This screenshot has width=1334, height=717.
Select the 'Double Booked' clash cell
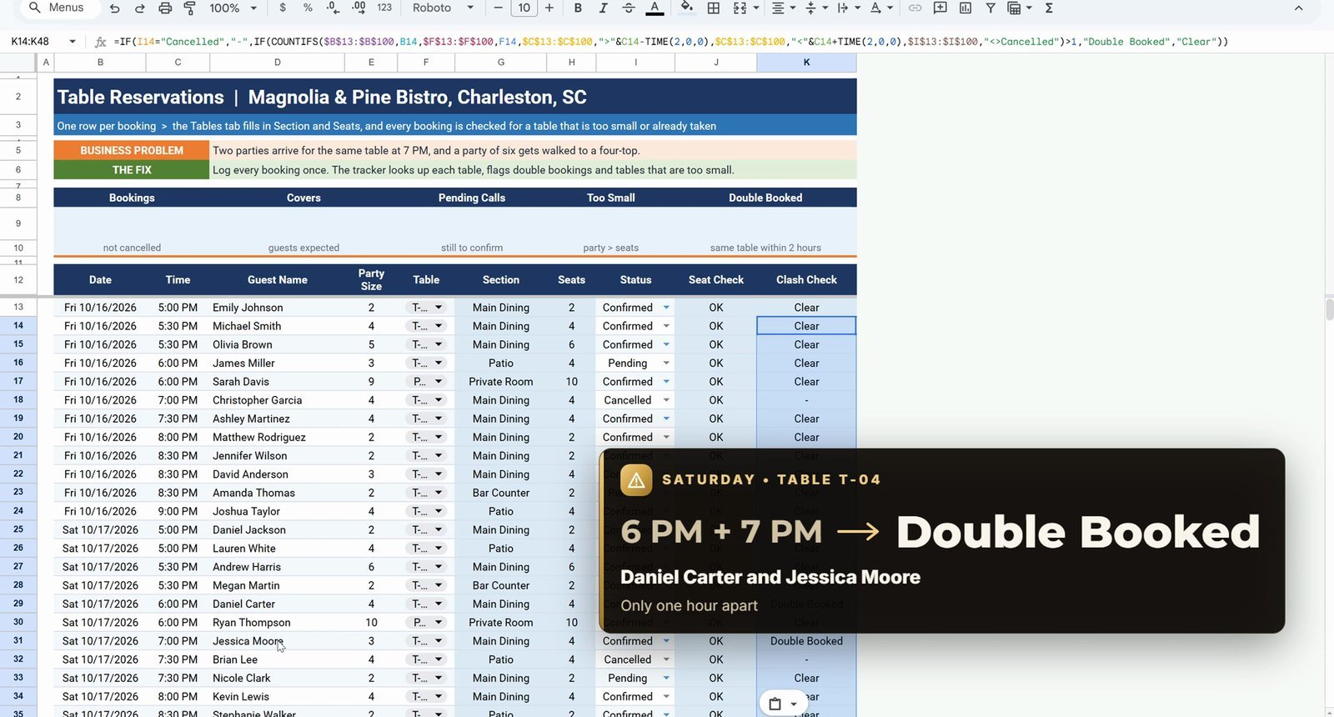click(806, 641)
